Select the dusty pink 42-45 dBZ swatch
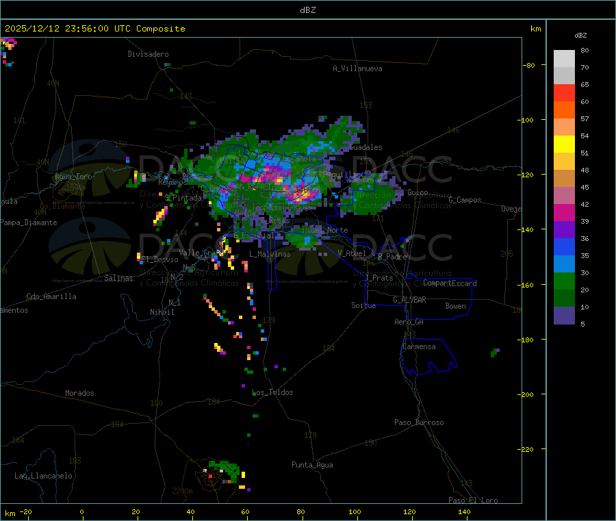The height and width of the screenshot is (521, 616). coord(564,196)
